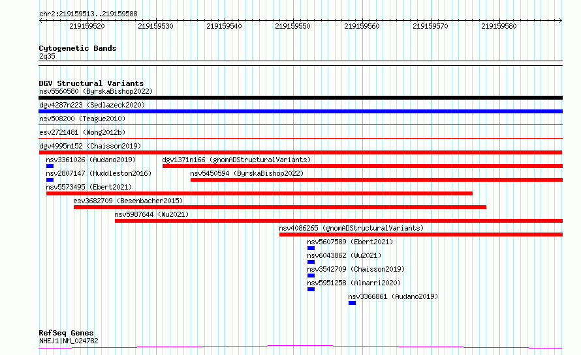Image resolution: width=581 pixels, height=355 pixels.
Task: Open nsv4086265 (gnomADStructuralVariants) label
Action: [351, 228]
